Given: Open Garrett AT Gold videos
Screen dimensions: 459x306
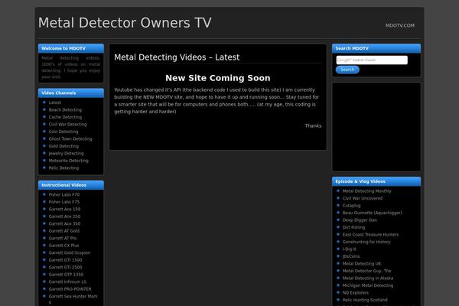Looking at the screenshot, I should 63,231.
